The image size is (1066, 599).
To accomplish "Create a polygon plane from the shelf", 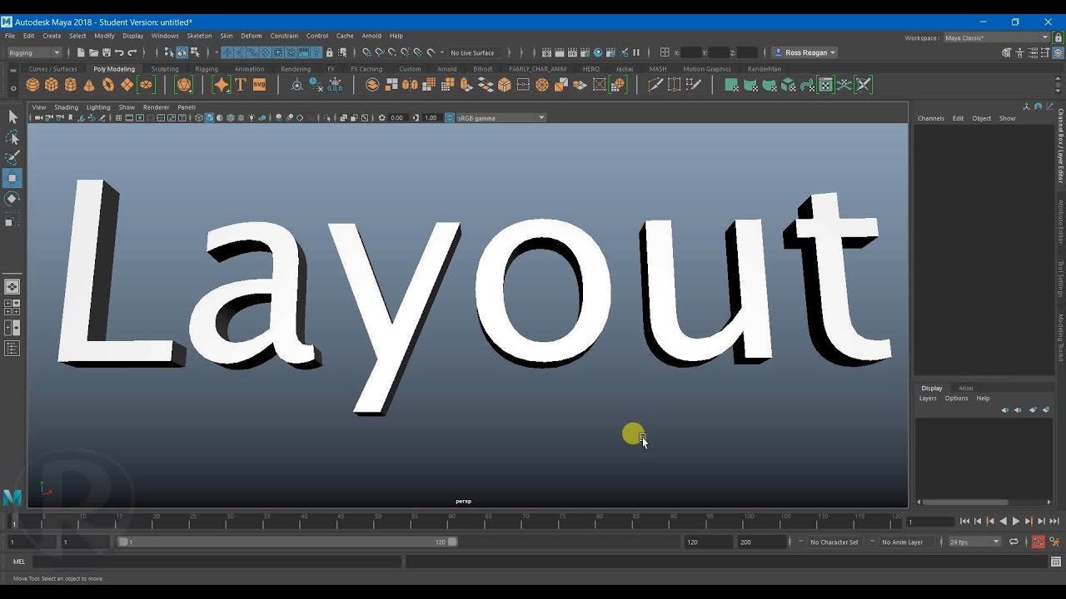I will point(127,85).
